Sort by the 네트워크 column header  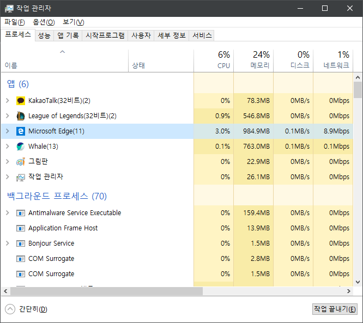coord(333,60)
